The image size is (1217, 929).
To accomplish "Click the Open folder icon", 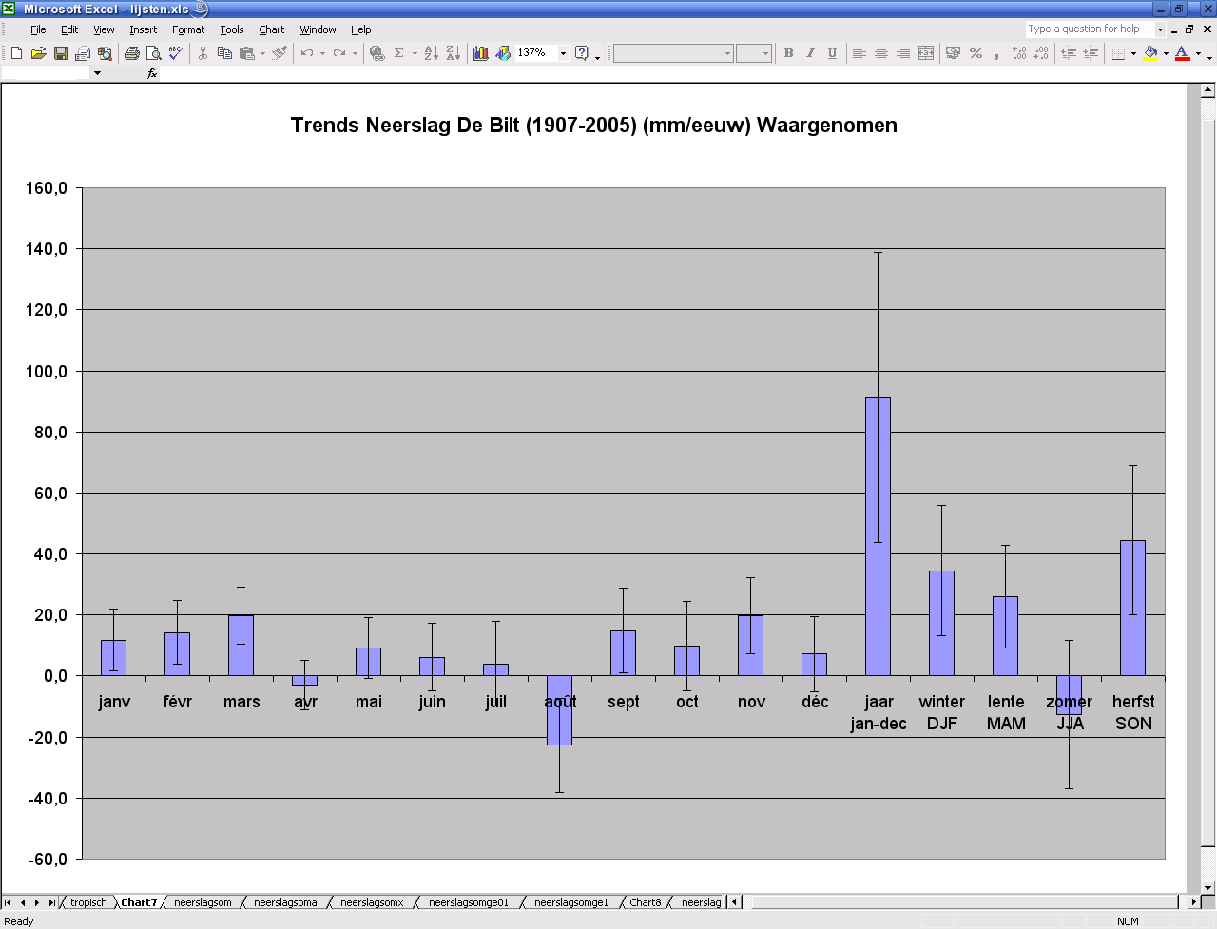I will click(x=38, y=53).
